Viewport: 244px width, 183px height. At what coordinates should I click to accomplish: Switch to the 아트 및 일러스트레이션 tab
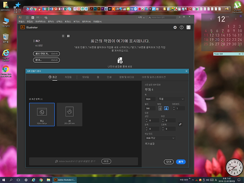coord(154,77)
